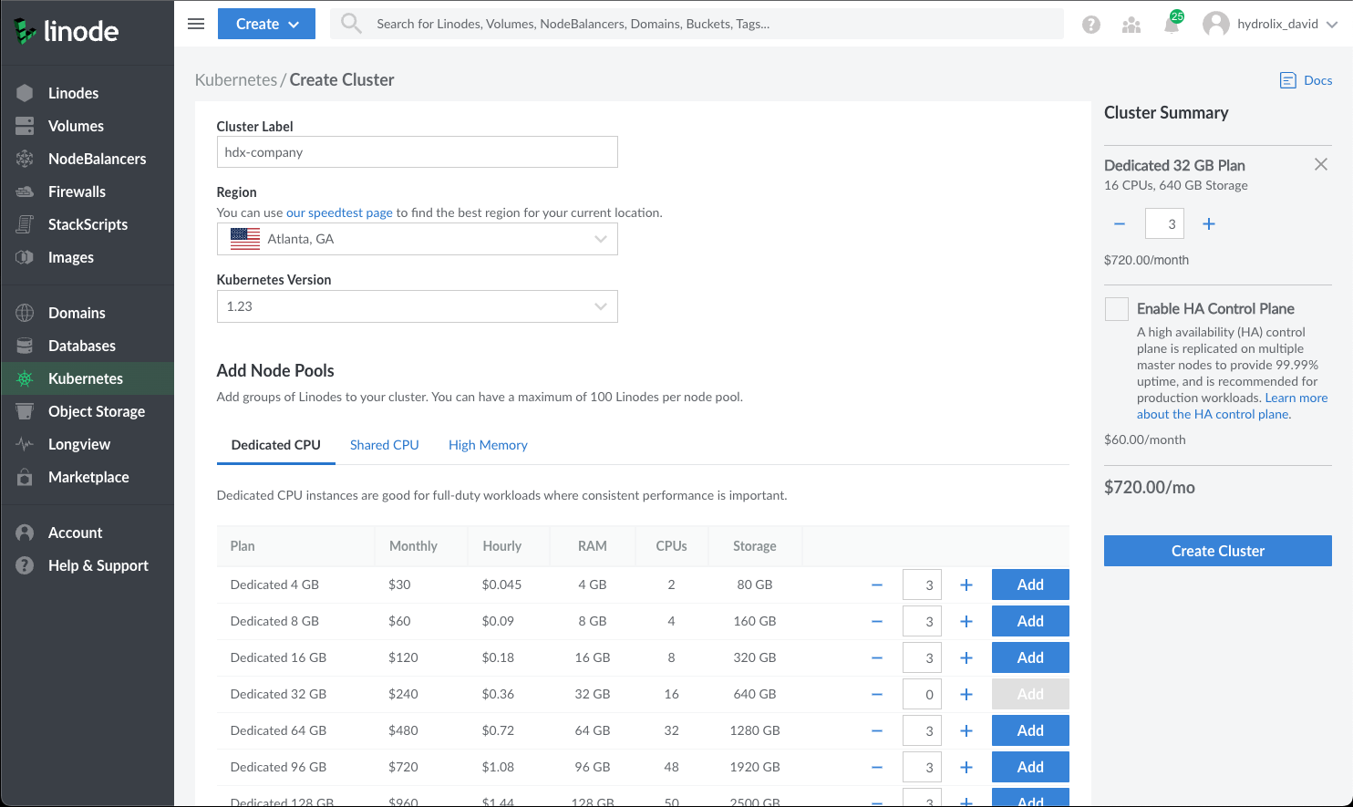1353x807 pixels.
Task: Click the Images sidebar icon
Action: pyautogui.click(x=25, y=257)
